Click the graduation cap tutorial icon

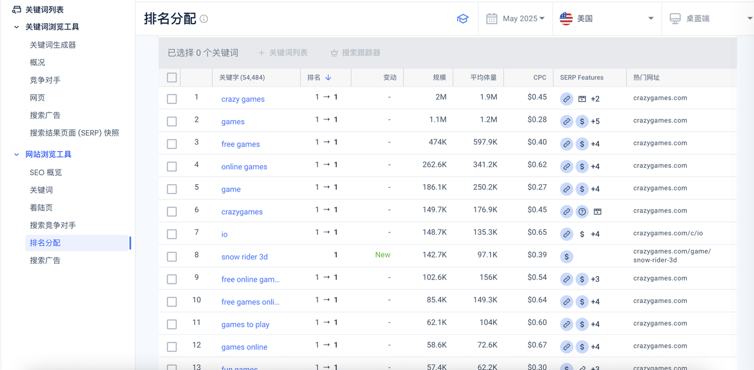click(462, 19)
